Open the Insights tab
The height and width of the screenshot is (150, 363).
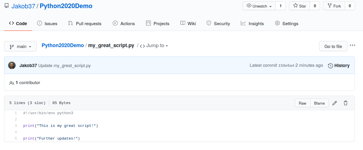(x=252, y=23)
